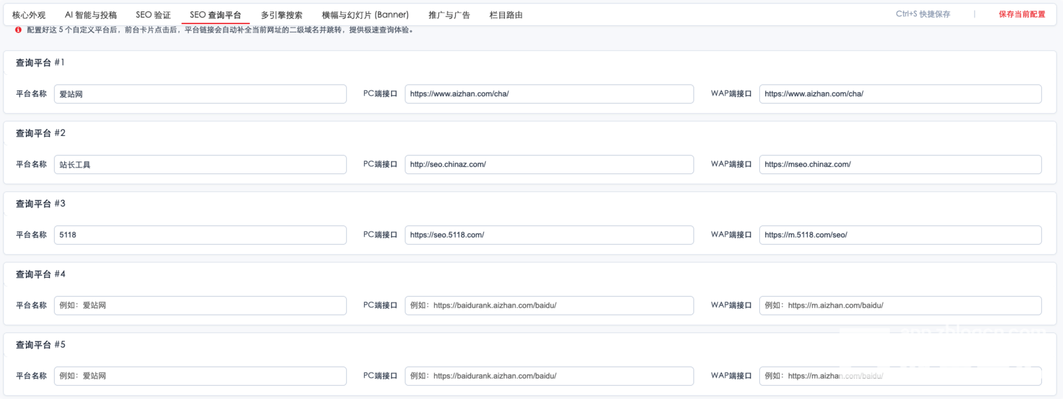Image resolution: width=1063 pixels, height=399 pixels.
Task: Click the Ctrl+S 快捷保存 hint text
Action: 923,14
